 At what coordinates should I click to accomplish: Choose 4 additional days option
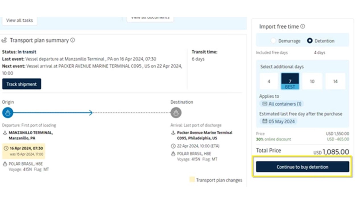(x=269, y=81)
